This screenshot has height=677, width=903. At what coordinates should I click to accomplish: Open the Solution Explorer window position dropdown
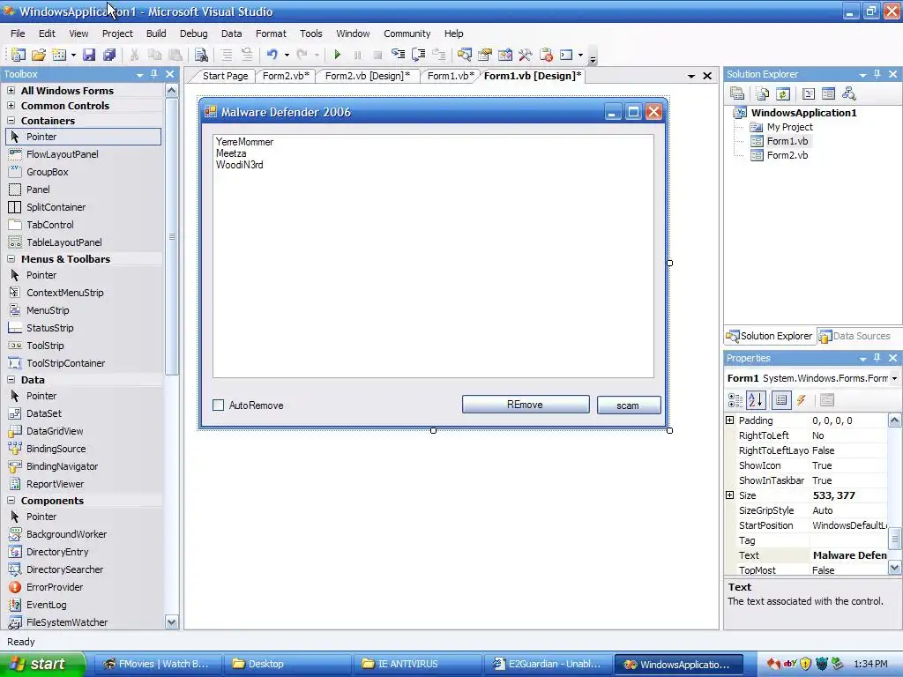pyautogui.click(x=862, y=74)
